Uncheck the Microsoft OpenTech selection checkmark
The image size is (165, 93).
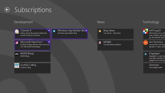49,42
